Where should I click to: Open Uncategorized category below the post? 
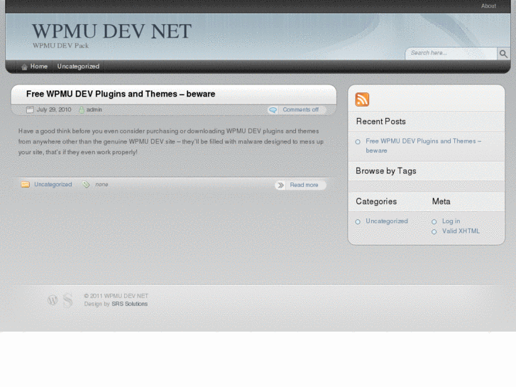click(53, 185)
